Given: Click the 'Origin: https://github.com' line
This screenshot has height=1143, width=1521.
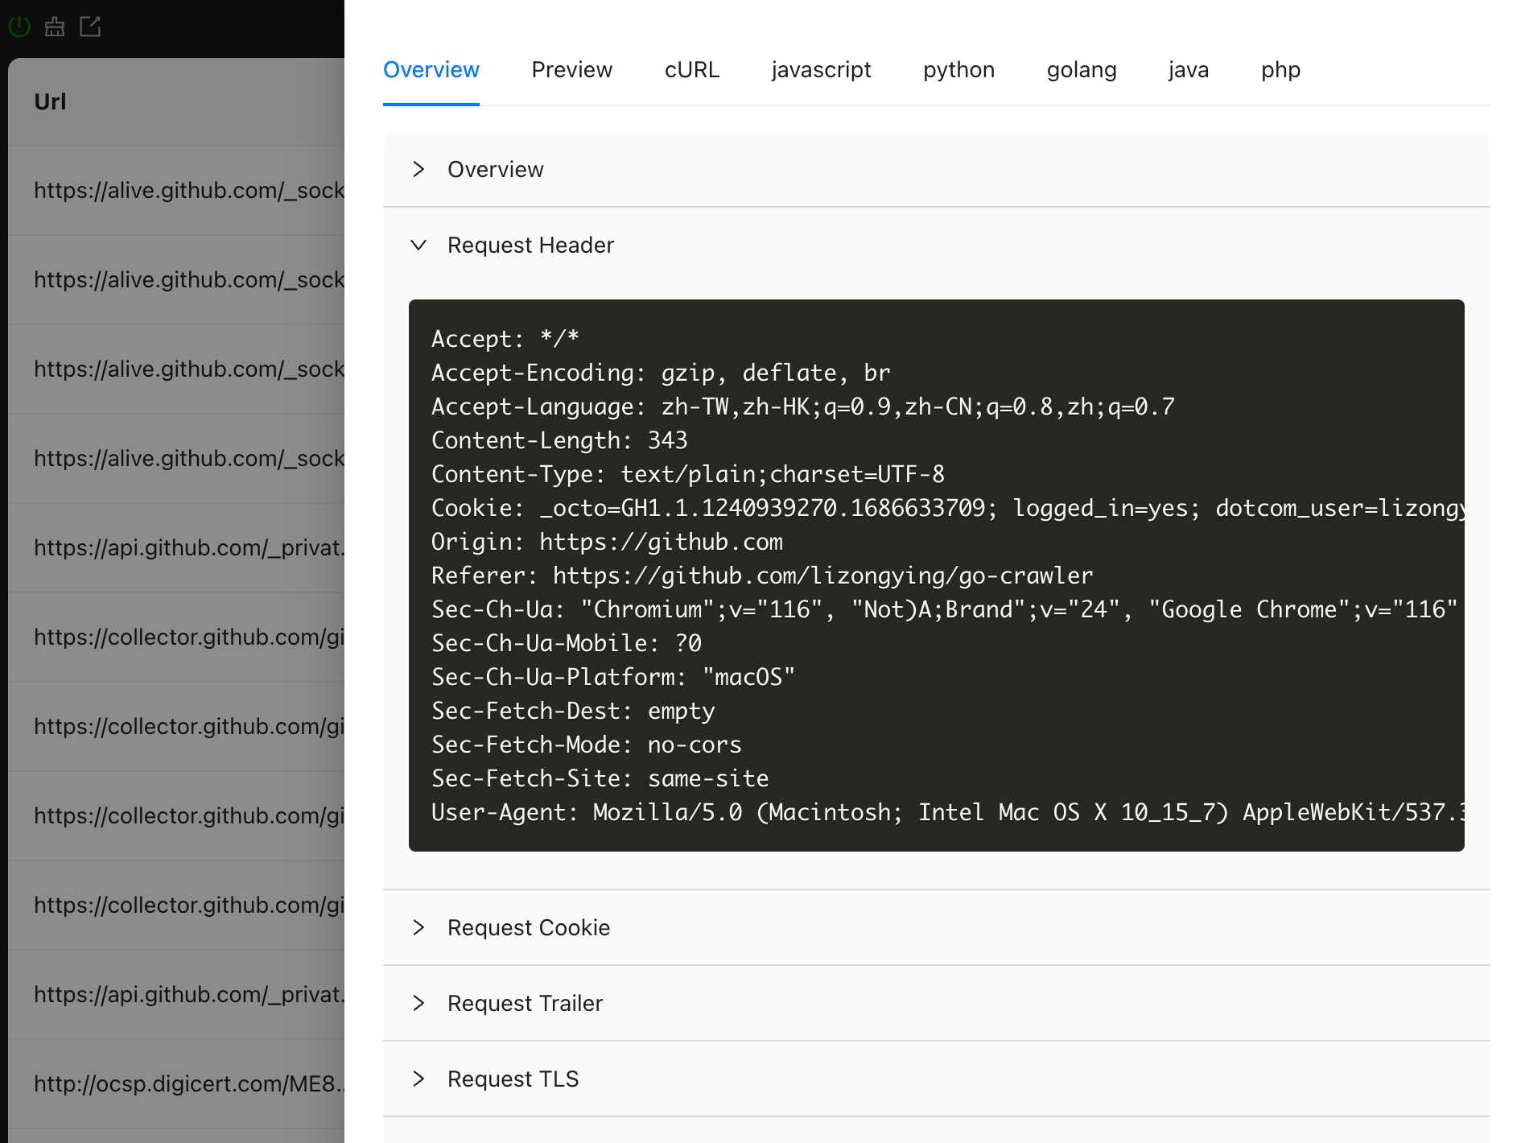Looking at the screenshot, I should tap(607, 542).
